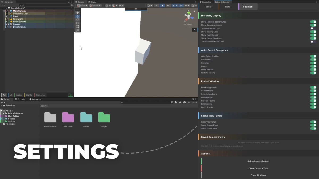The height and width of the screenshot is (179, 319).
Task: Toggle 2D mode in Scene view
Action: pyautogui.click(x=156, y=5)
